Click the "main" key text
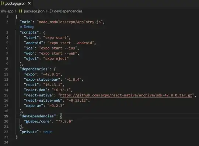 [x=26, y=22]
